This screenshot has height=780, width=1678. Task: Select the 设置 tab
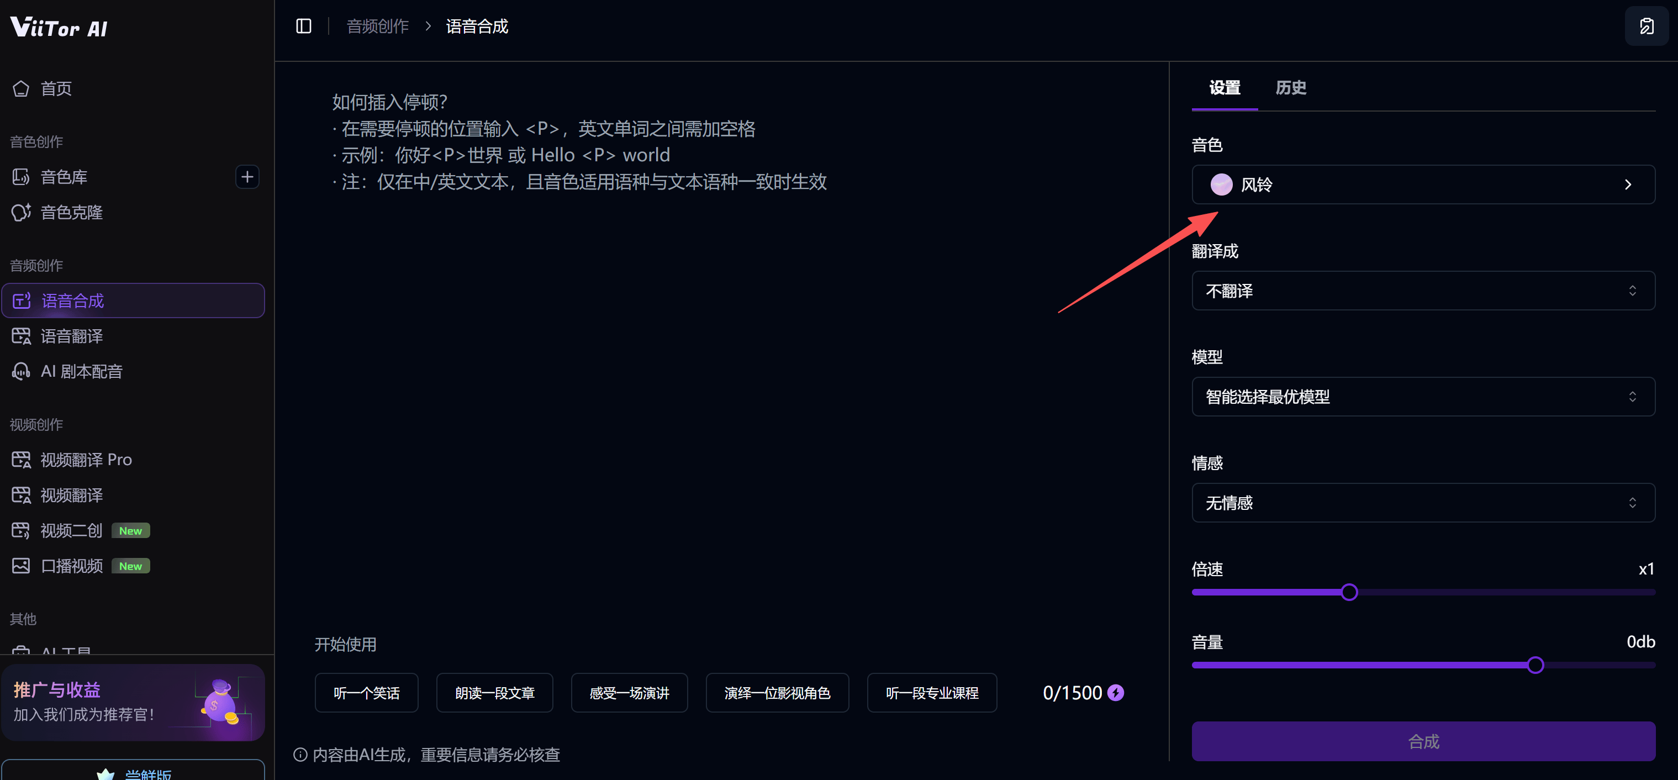point(1224,87)
